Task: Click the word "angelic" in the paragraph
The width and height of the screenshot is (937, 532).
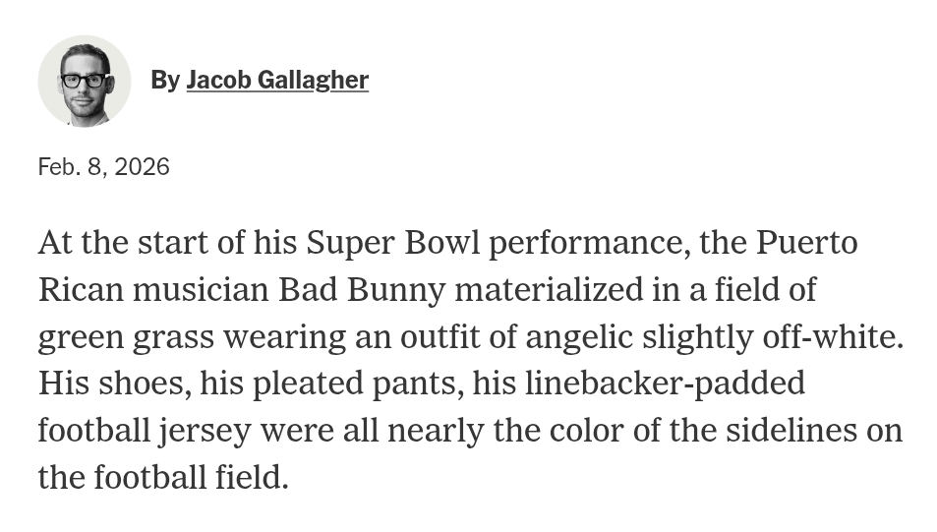Action: (x=579, y=337)
